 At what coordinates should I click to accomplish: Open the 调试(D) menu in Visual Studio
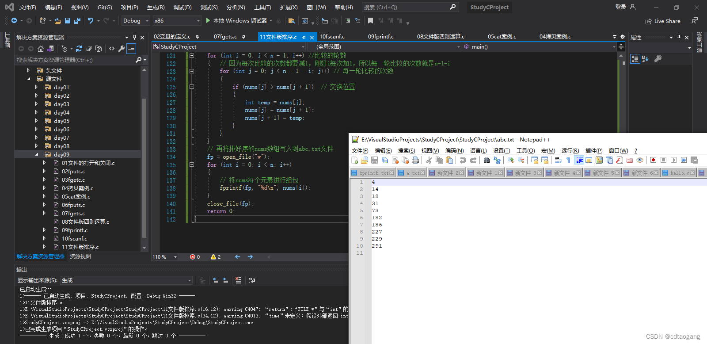pos(182,8)
